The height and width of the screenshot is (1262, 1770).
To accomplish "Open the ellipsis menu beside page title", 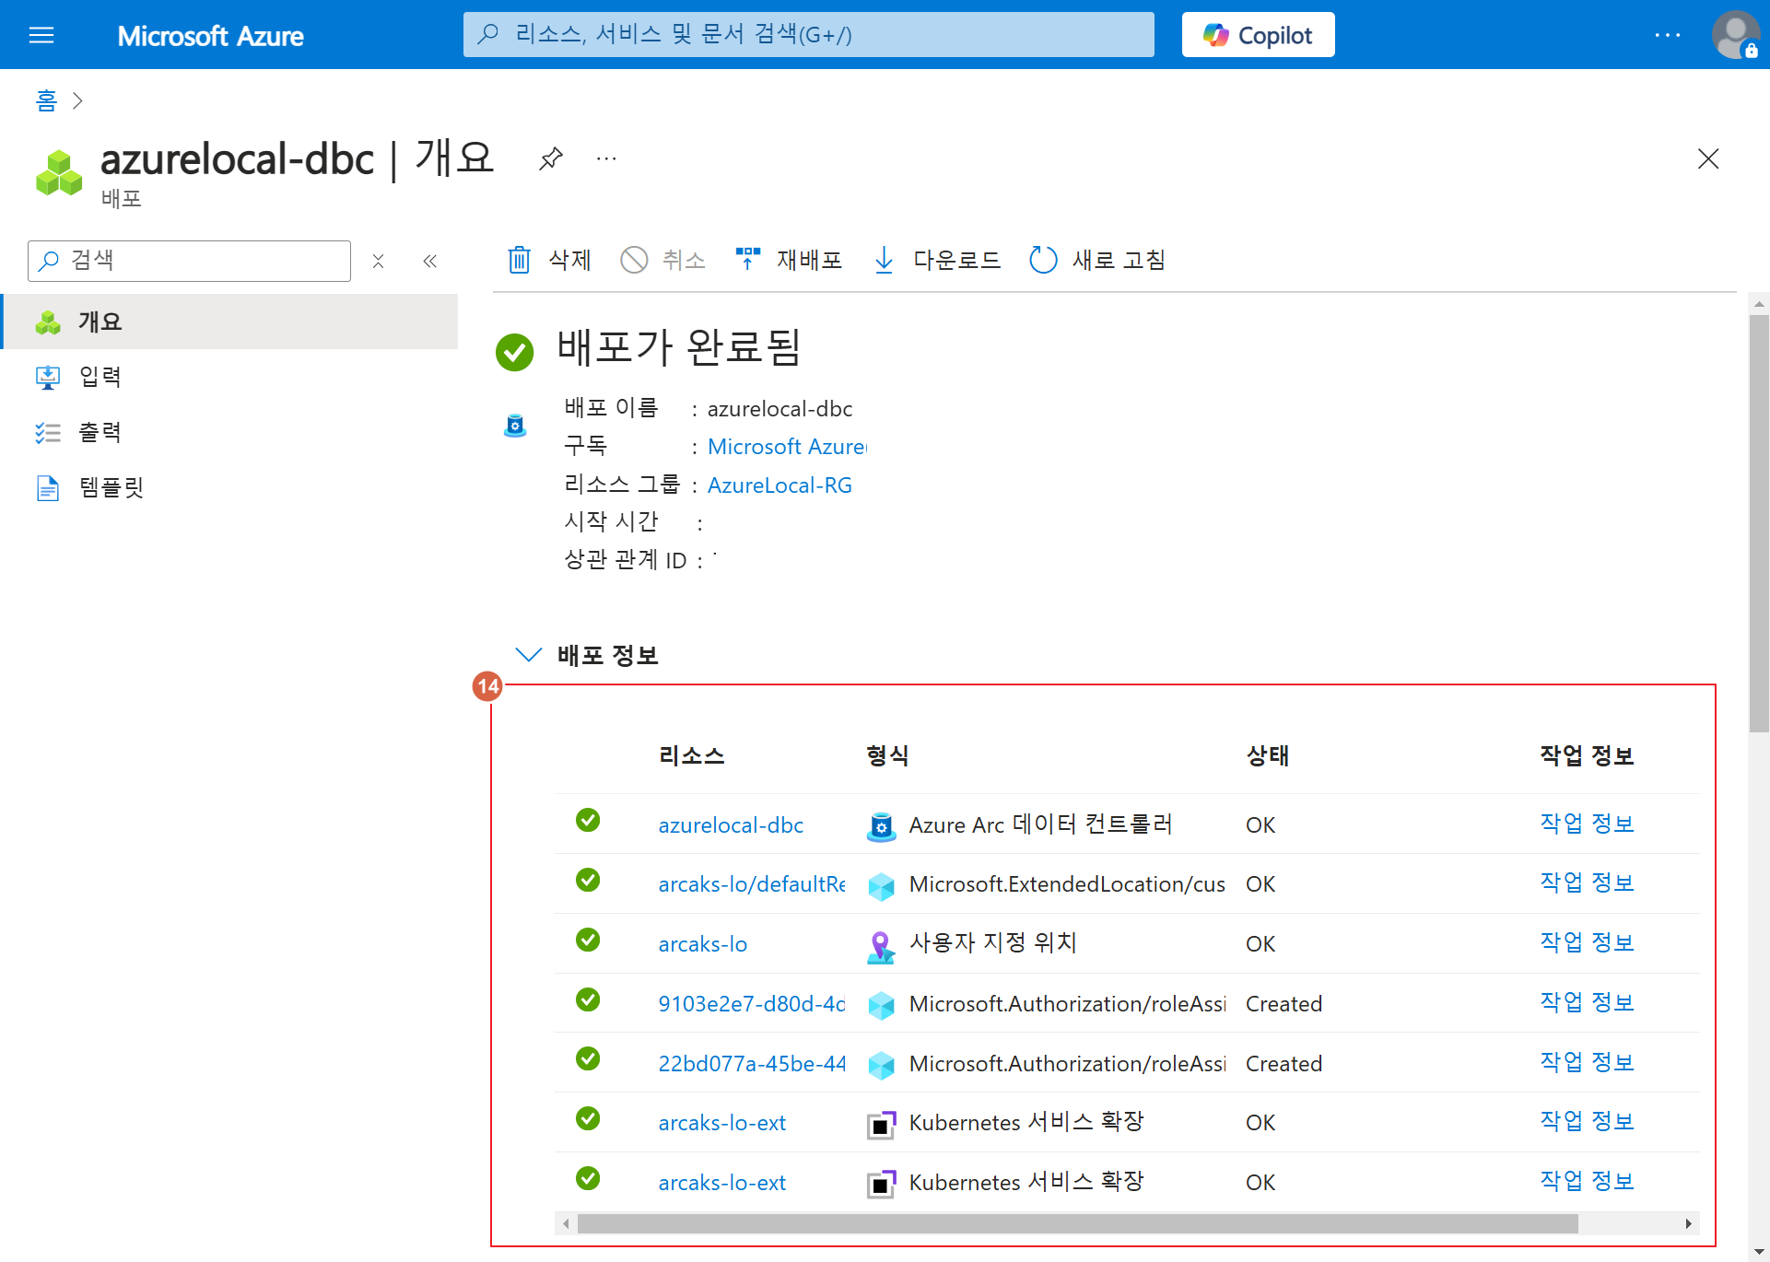I will (606, 158).
